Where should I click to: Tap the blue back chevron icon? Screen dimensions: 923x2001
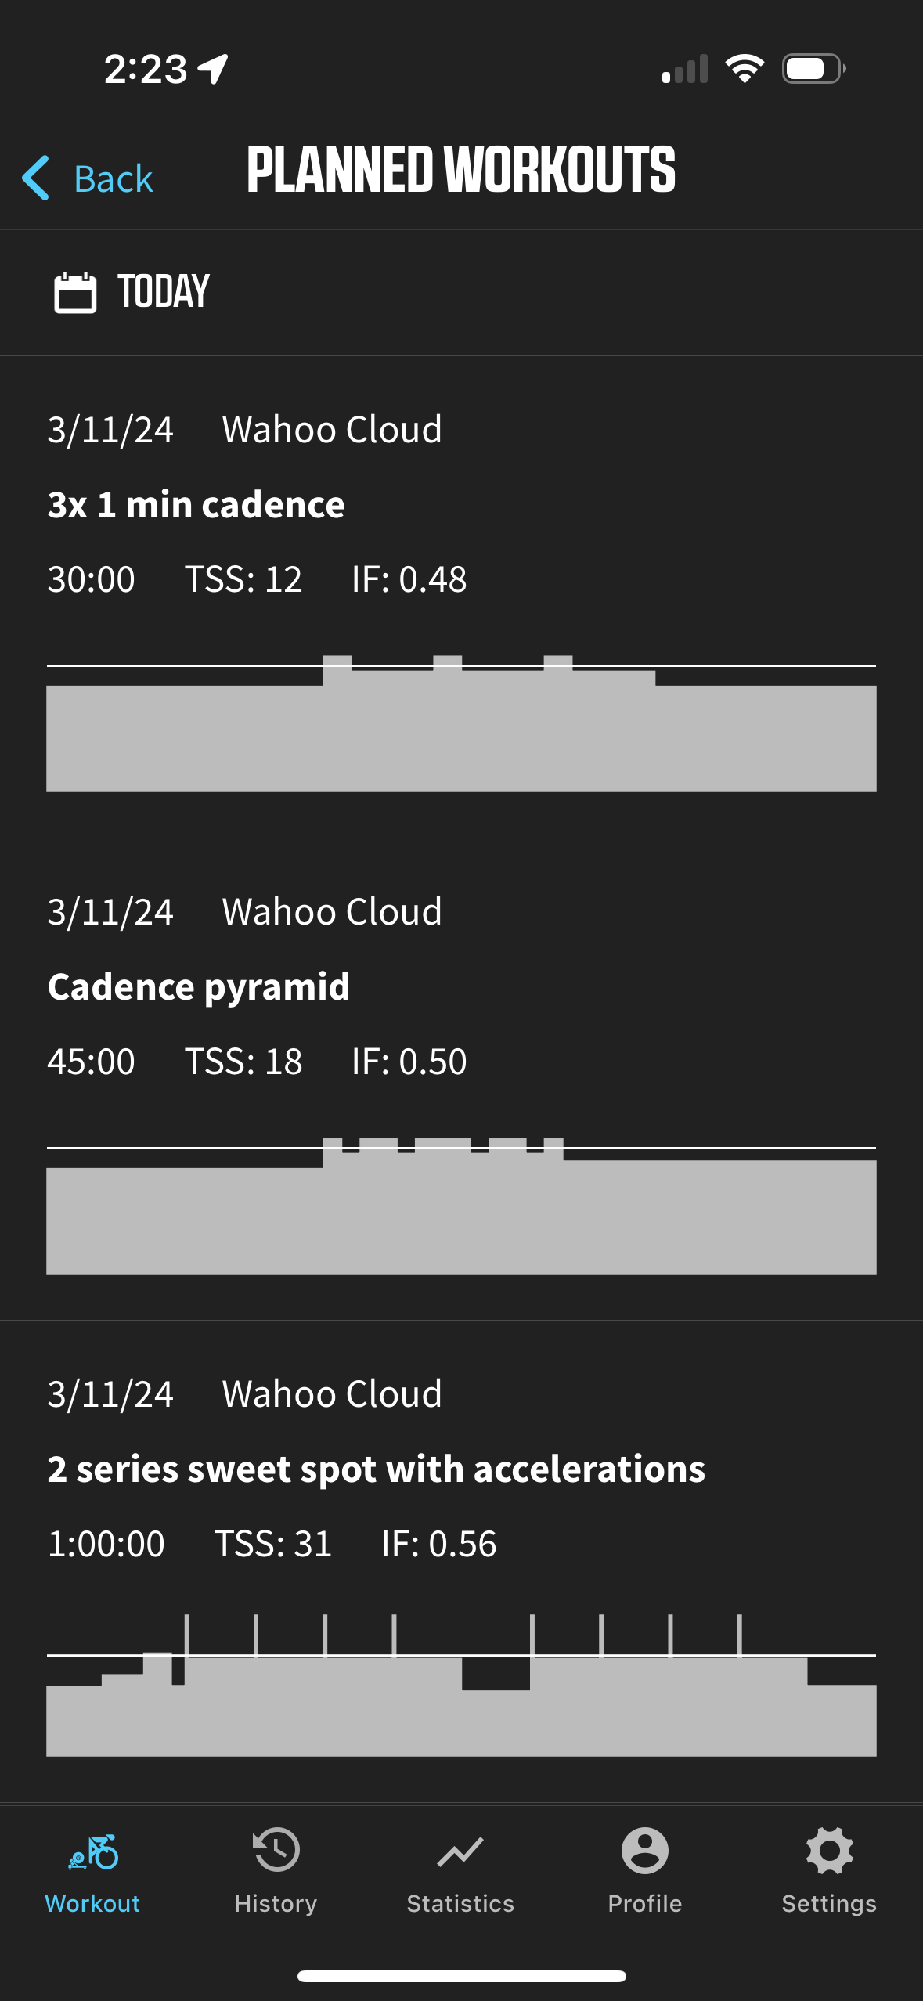point(36,178)
